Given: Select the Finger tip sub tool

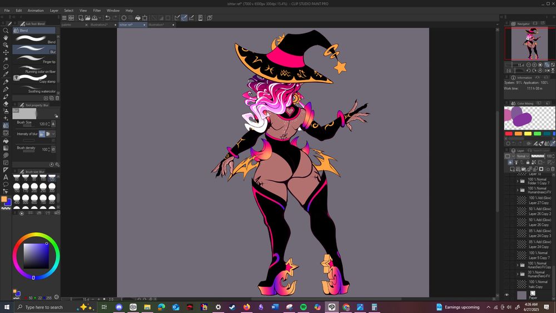Looking at the screenshot, I should [34, 59].
